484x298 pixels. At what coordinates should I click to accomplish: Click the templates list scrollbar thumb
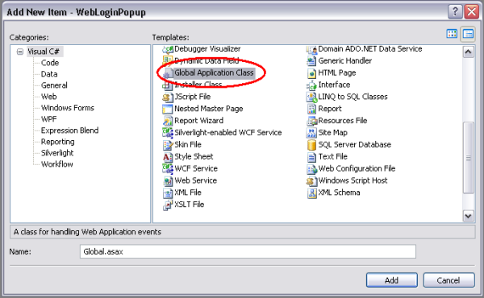coord(468,158)
